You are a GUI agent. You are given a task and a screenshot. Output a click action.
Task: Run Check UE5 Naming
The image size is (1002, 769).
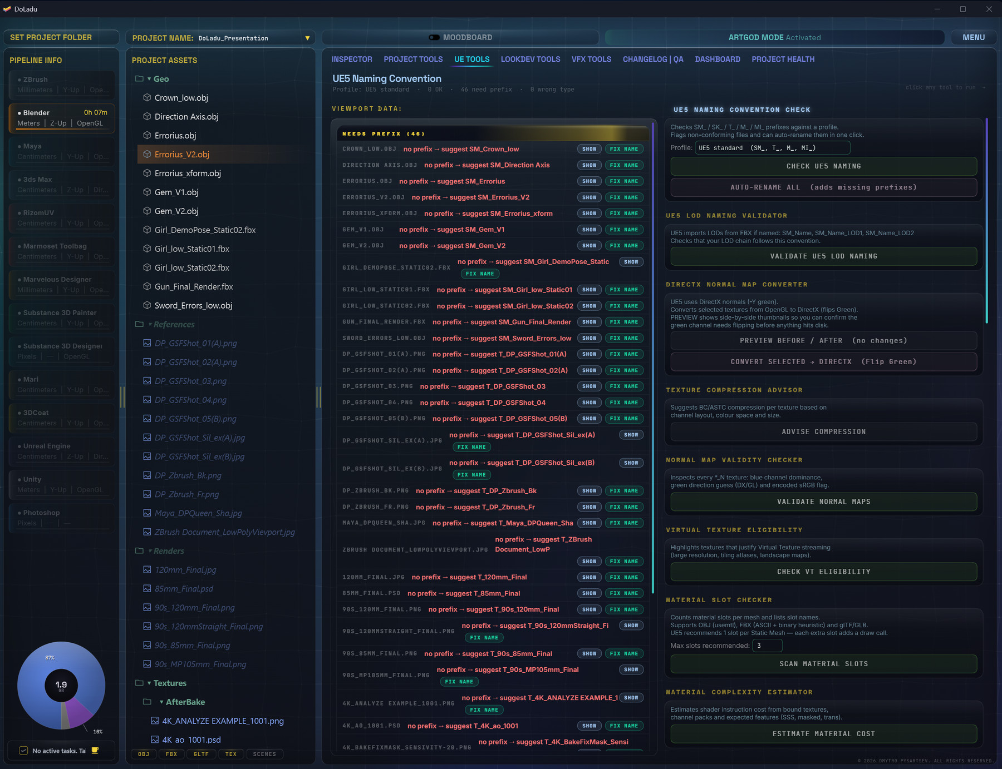coord(823,166)
